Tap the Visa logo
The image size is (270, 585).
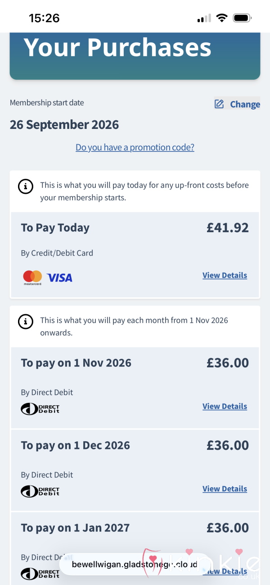pos(59,278)
